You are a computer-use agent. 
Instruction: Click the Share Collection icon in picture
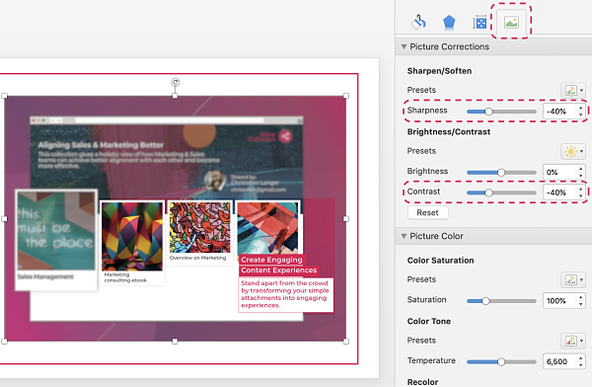[x=286, y=136]
